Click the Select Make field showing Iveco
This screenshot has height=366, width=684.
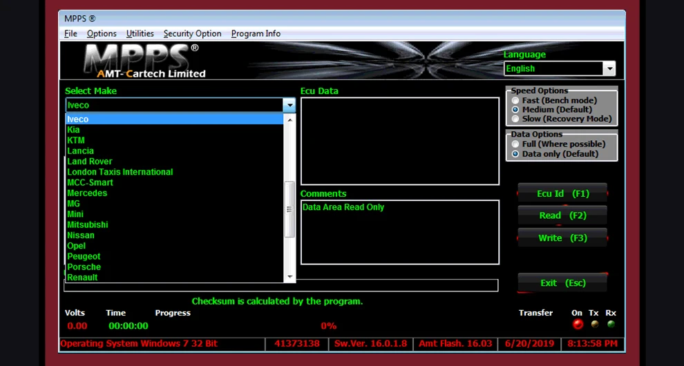(x=175, y=105)
